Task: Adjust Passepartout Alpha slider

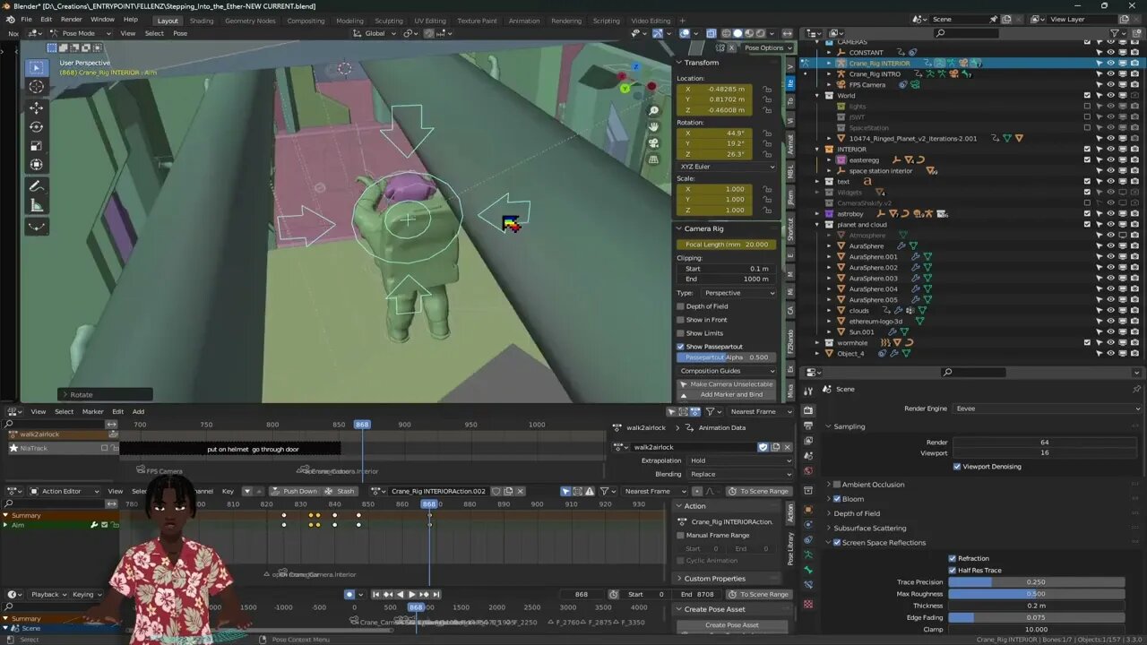Action: coord(727,357)
